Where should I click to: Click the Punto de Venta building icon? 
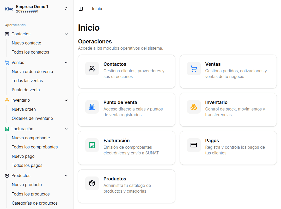click(x=92, y=107)
